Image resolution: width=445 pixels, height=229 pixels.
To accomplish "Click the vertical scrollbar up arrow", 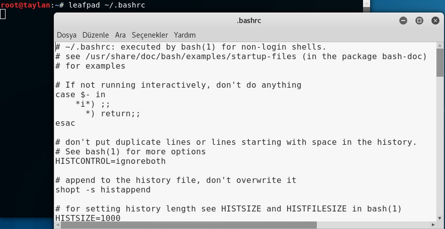I will (440, 45).
